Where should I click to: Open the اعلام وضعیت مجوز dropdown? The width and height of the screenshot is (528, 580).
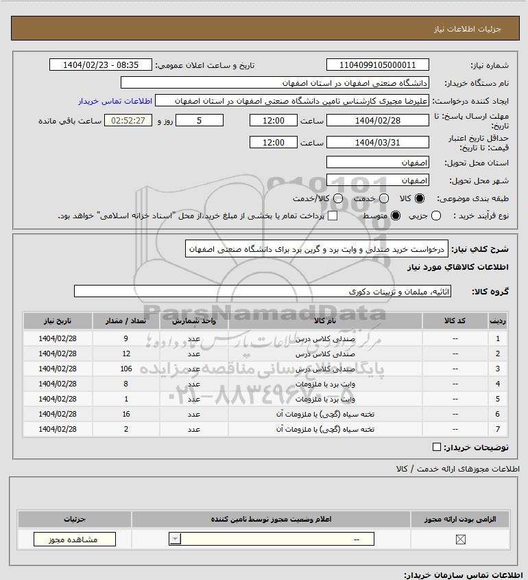pyautogui.click(x=272, y=539)
